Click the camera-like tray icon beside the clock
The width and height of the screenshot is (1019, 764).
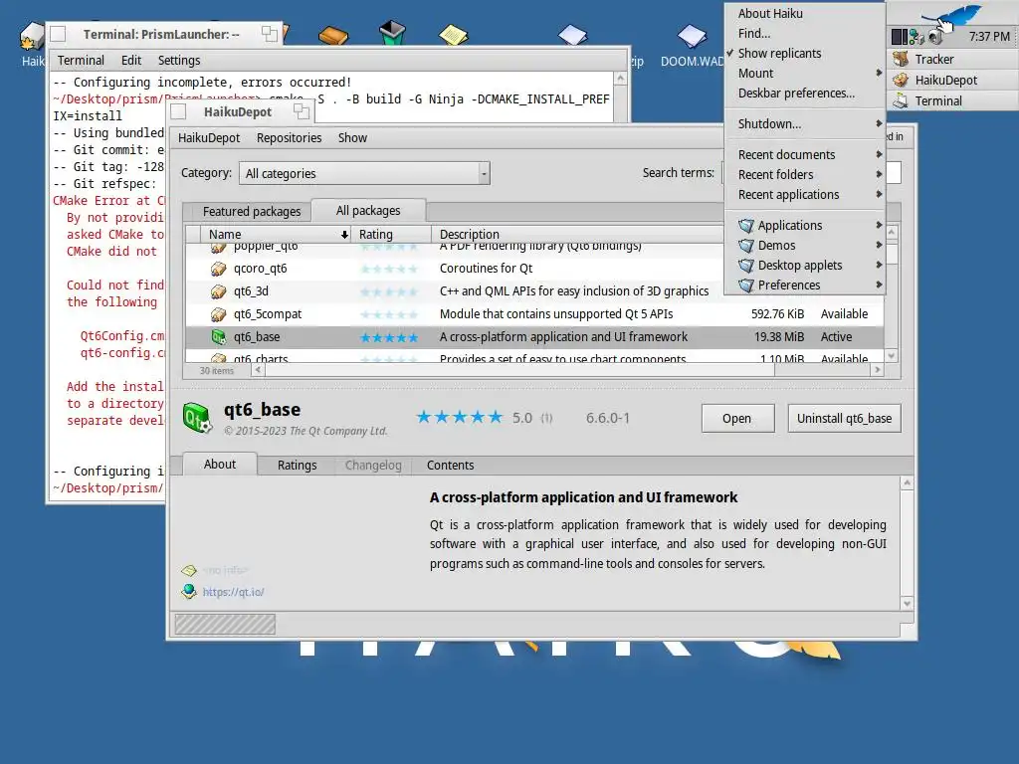click(x=934, y=37)
